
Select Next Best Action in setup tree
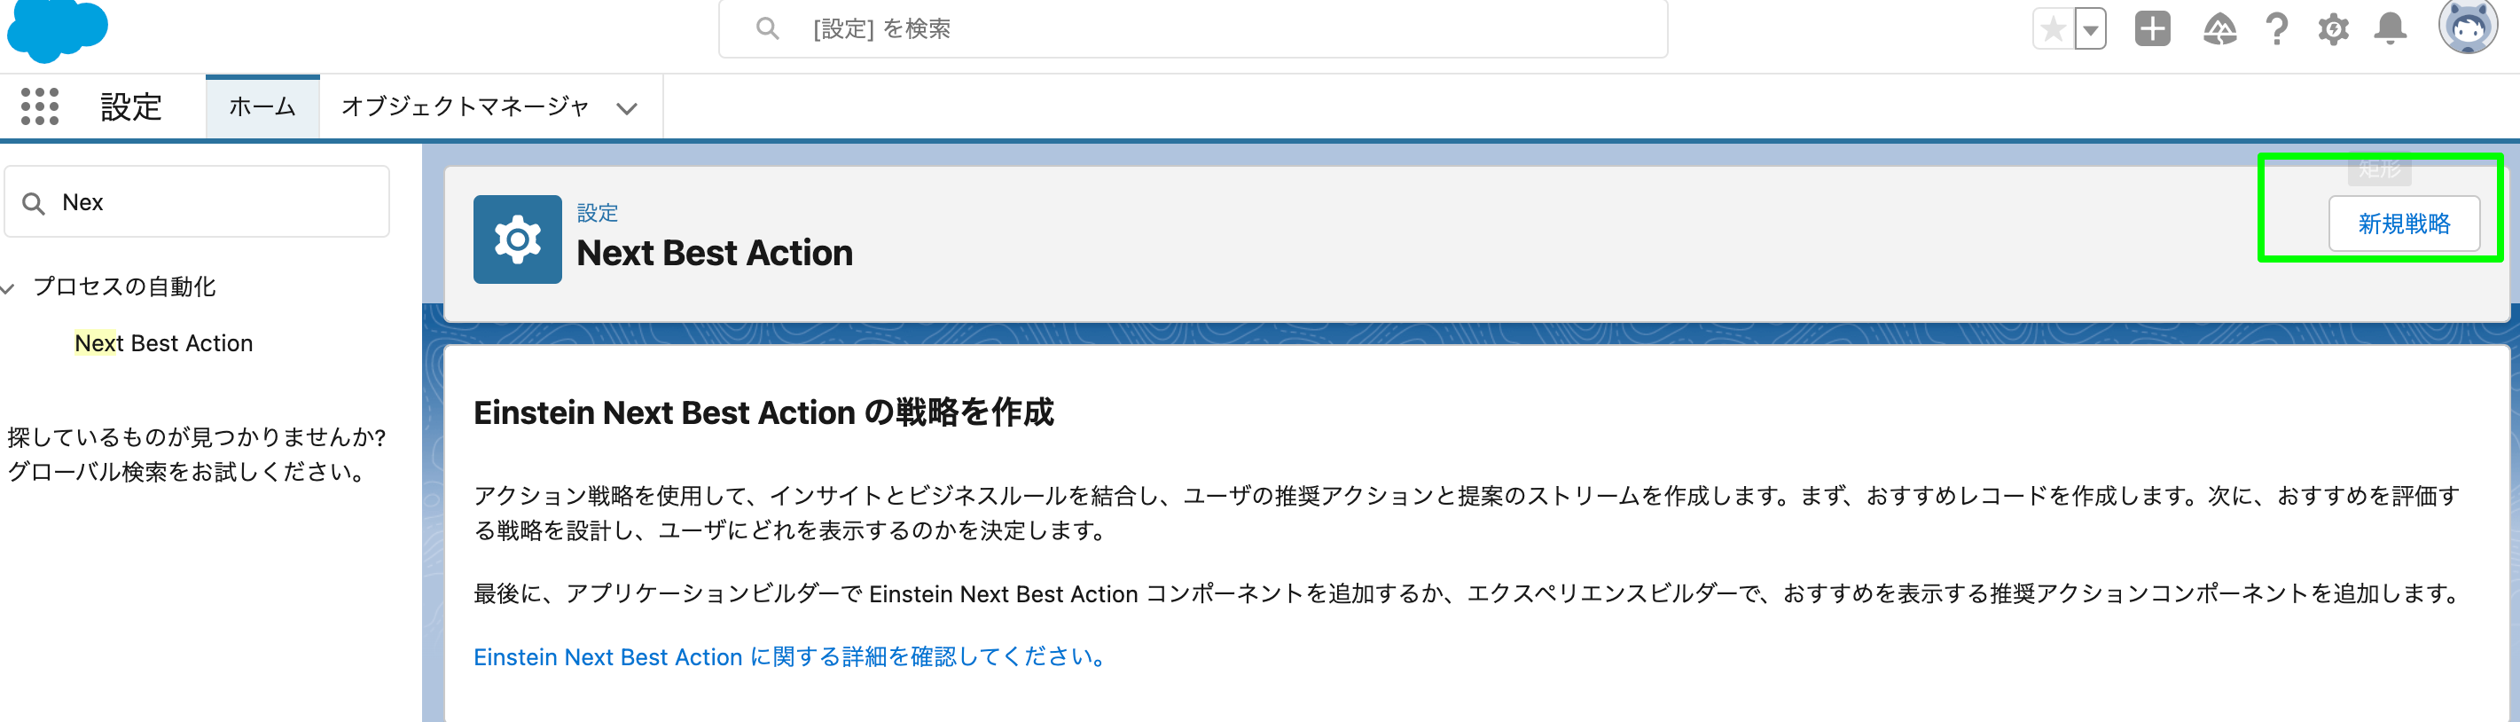point(162,342)
